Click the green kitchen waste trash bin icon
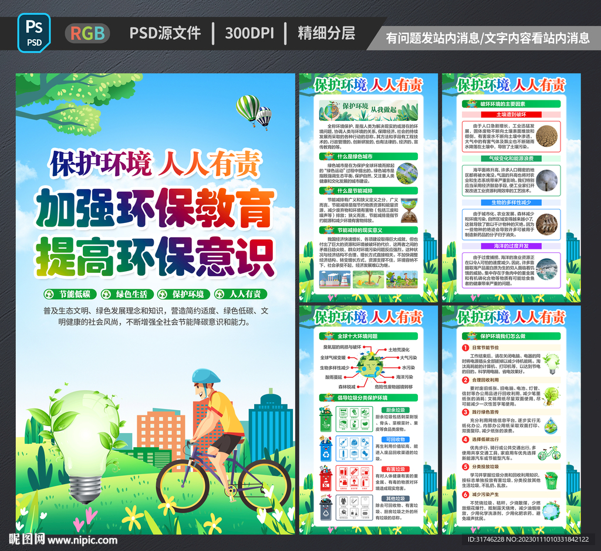The height and width of the screenshot is (551, 601). 326,419
